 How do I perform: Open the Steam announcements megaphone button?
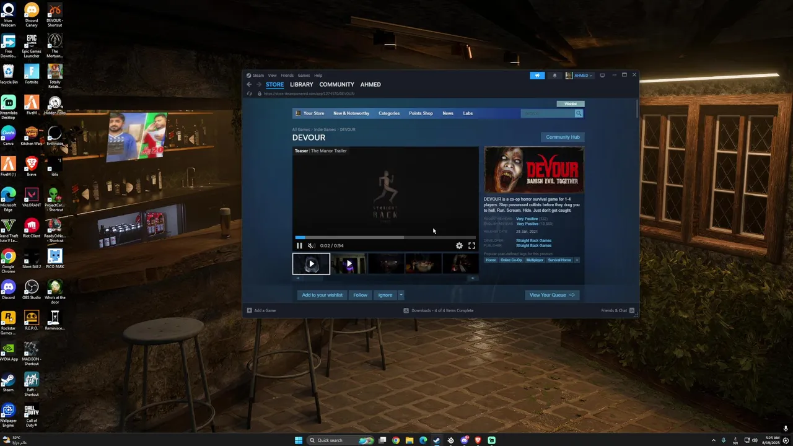[x=537, y=76]
